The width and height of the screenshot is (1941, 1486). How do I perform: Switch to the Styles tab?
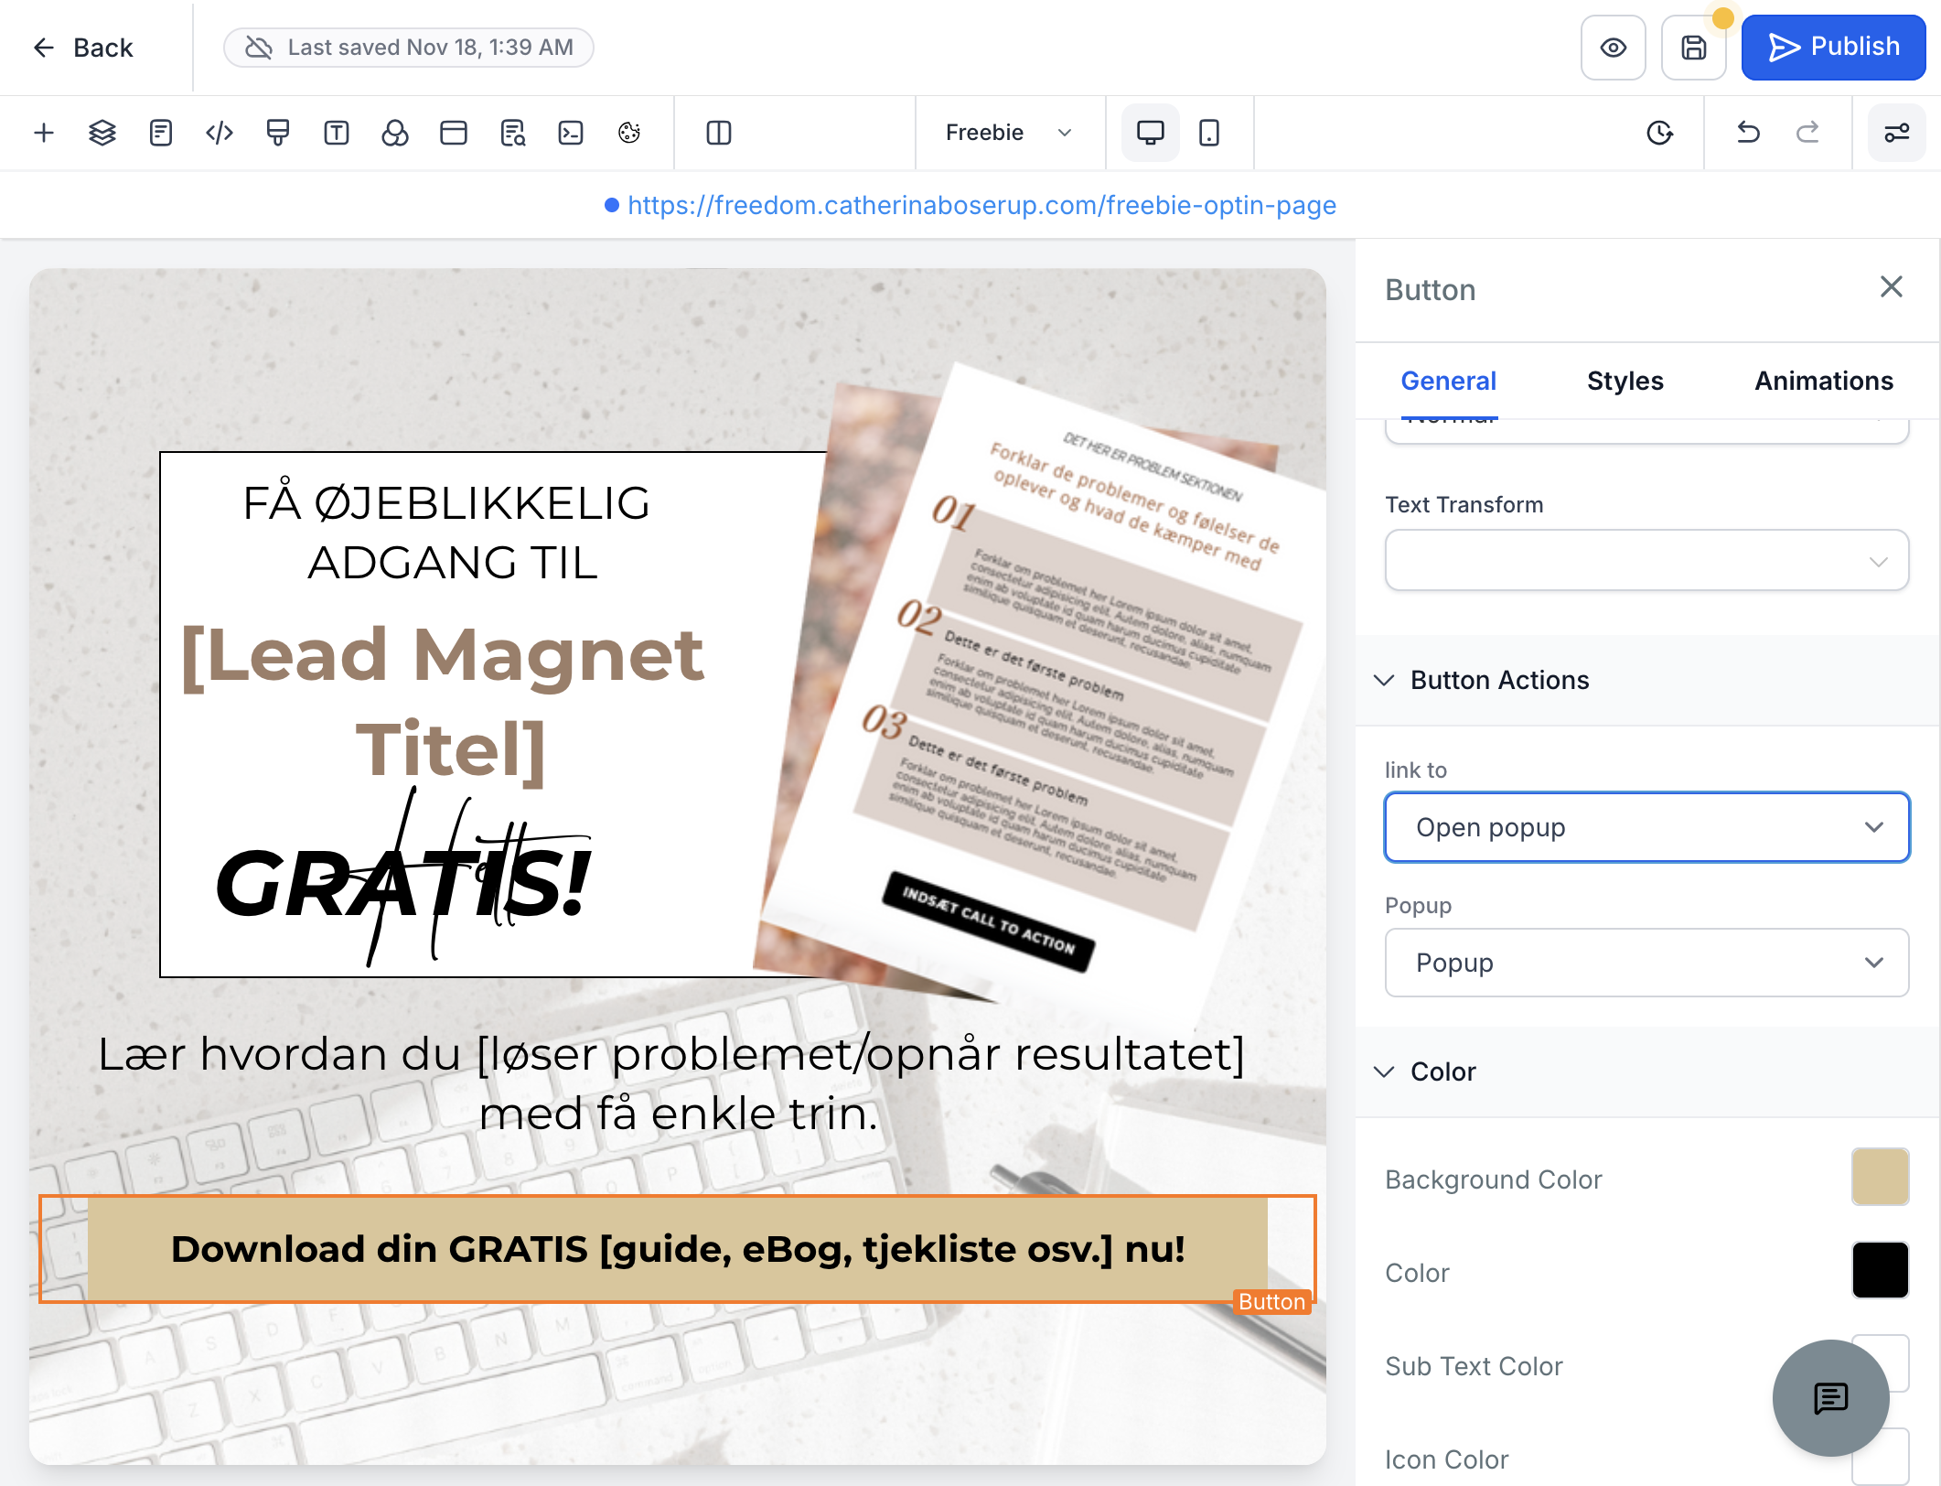point(1625,381)
